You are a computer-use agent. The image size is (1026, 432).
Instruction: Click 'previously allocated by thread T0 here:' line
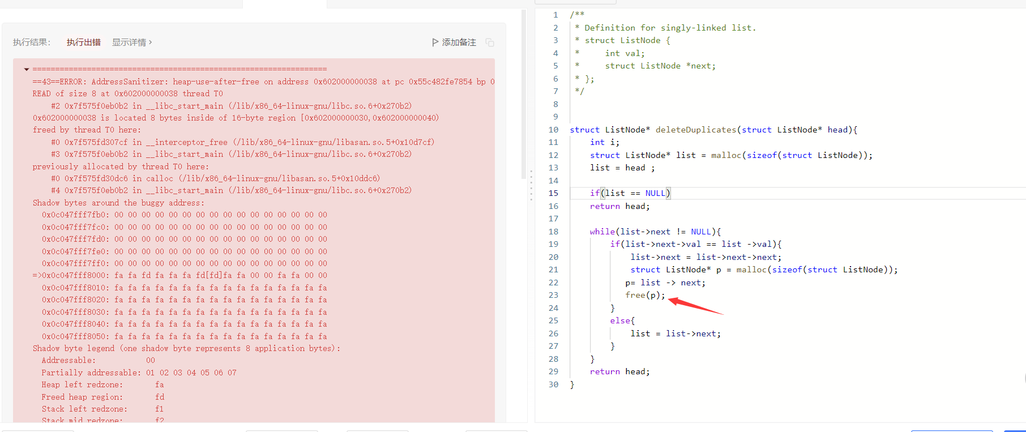click(121, 166)
